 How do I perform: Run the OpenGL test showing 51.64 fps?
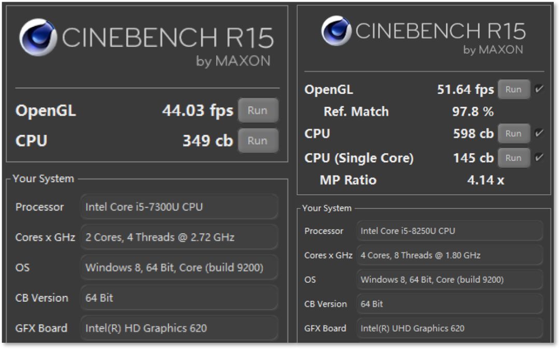pyautogui.click(x=513, y=89)
